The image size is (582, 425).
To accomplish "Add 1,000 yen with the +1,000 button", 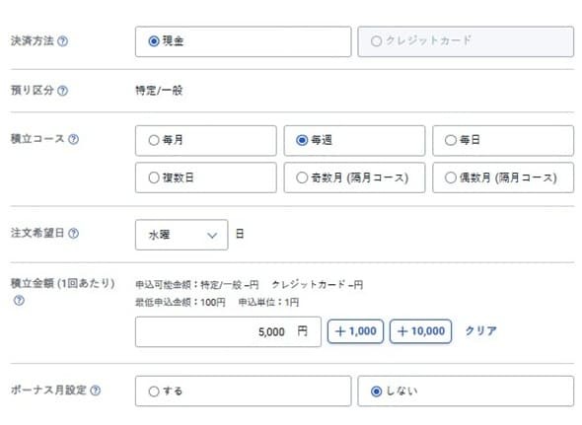I will 355,331.
